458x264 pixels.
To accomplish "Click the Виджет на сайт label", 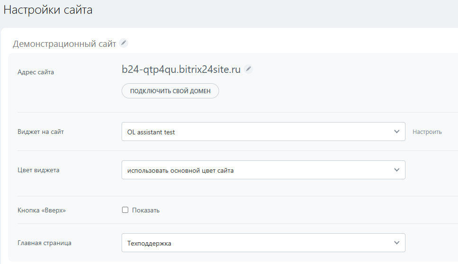I will (x=41, y=132).
